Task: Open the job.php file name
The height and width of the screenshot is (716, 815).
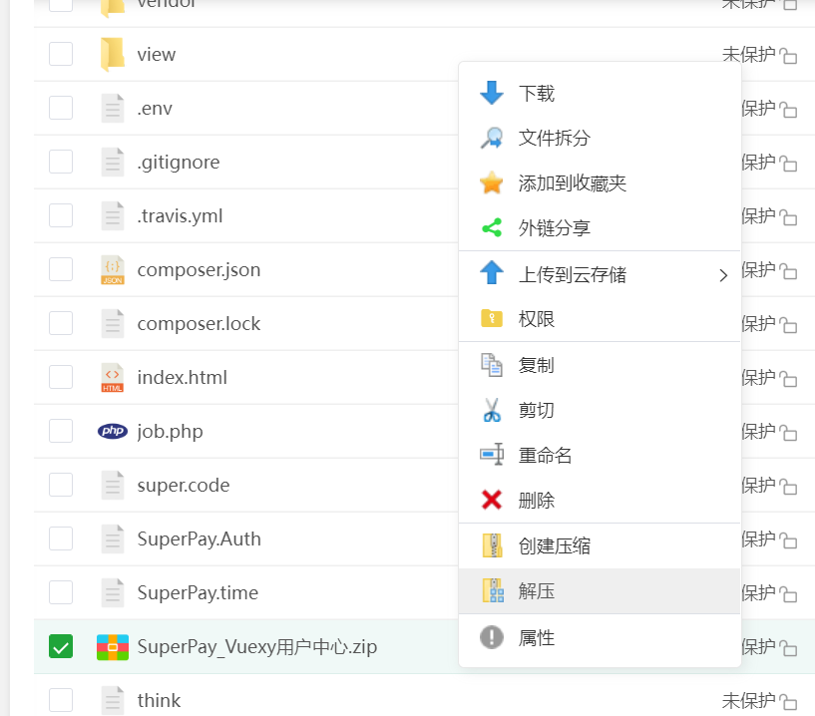Action: click(170, 431)
